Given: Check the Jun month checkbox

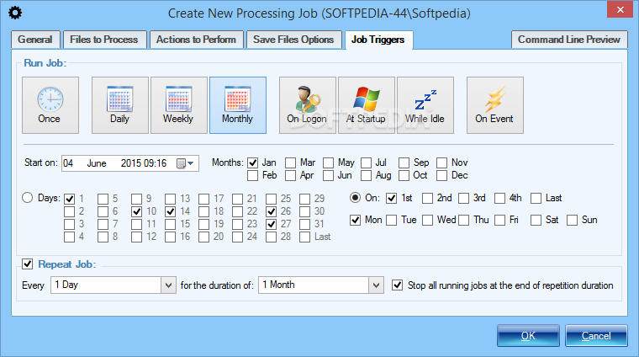Looking at the screenshot, I should click(x=328, y=175).
